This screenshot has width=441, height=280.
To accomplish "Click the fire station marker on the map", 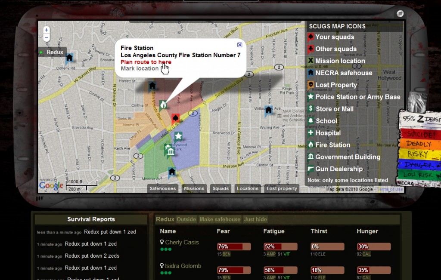I will 163,105.
